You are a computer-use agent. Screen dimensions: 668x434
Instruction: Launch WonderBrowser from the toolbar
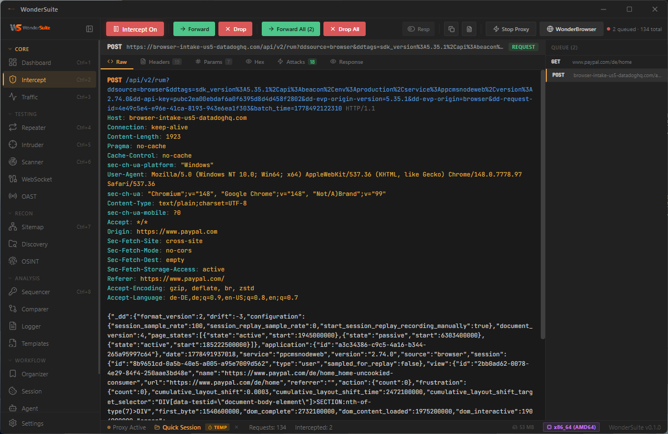click(571, 29)
